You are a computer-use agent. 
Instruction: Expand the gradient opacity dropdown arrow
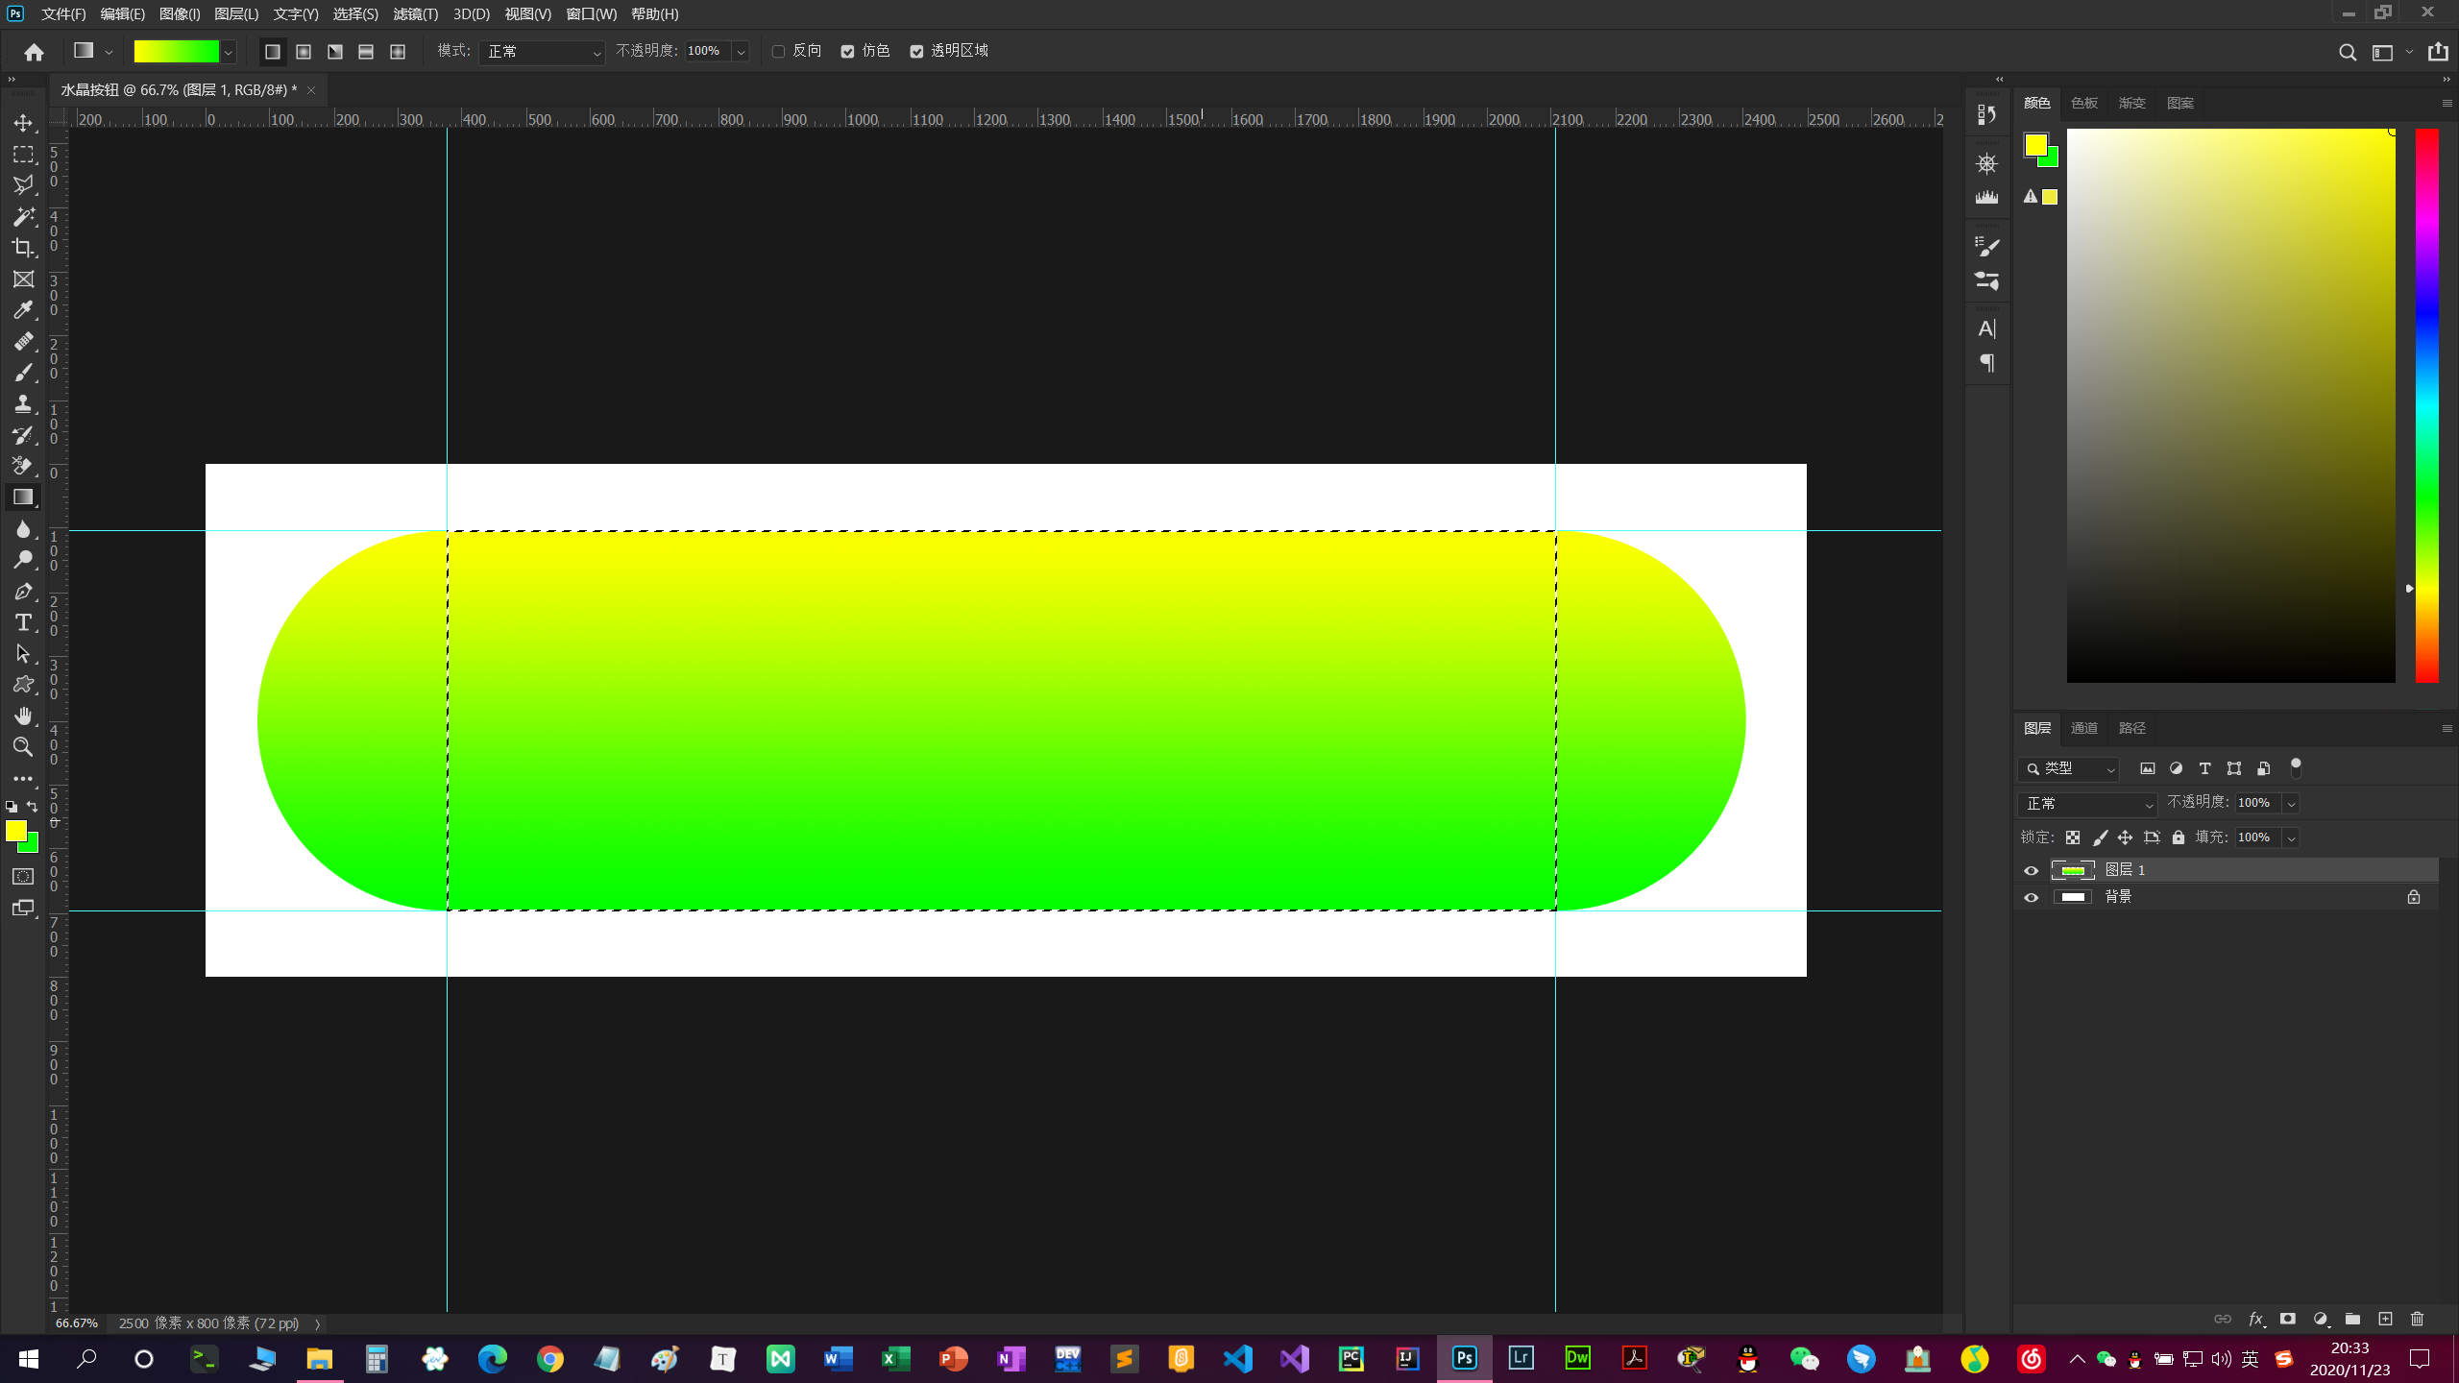[x=741, y=52]
